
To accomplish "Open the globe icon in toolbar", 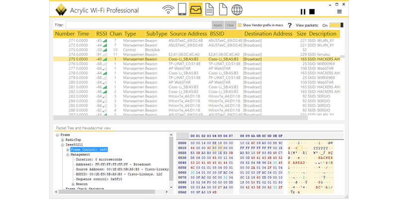I will coord(237,10).
